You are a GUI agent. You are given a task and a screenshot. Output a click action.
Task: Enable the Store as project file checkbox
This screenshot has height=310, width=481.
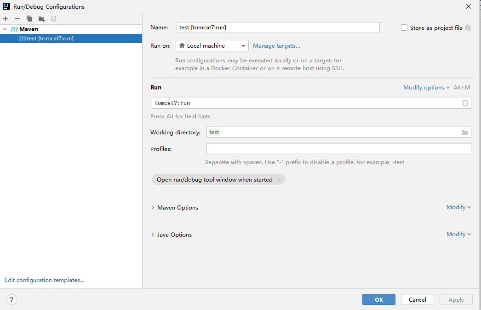tap(404, 28)
